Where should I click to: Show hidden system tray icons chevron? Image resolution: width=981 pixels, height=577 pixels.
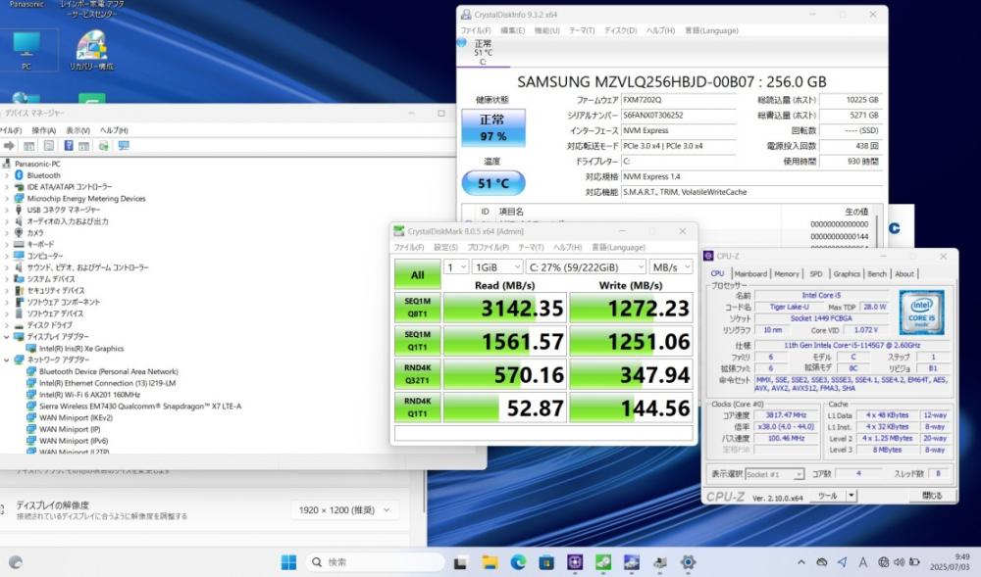pyautogui.click(x=801, y=562)
